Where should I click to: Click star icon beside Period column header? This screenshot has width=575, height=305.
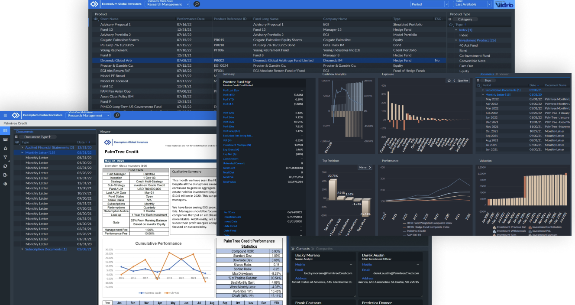tap(479, 85)
